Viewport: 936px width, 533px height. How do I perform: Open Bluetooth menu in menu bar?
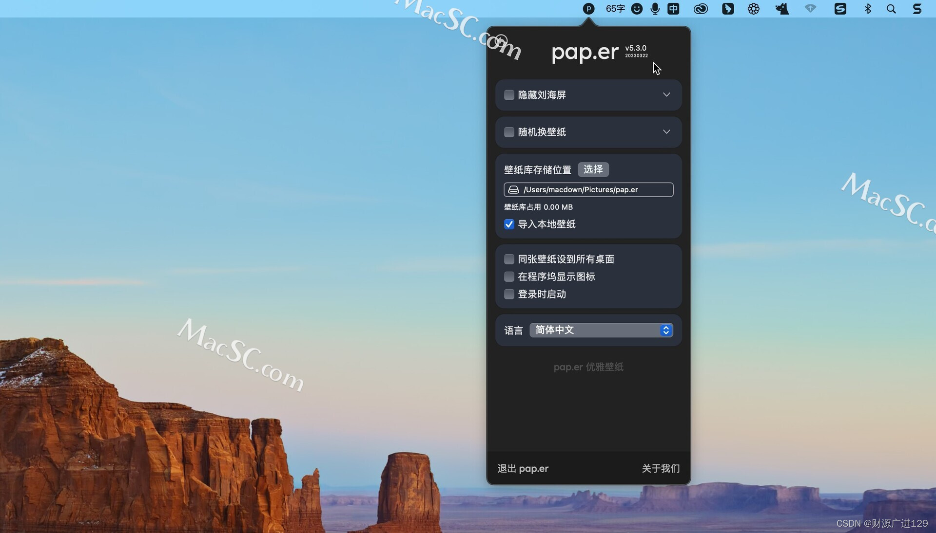(x=868, y=9)
